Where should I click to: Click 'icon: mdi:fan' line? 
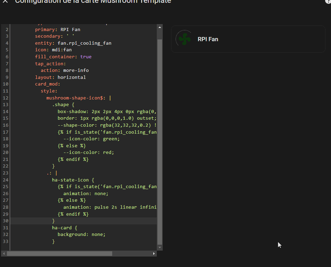pyautogui.click(x=53, y=50)
